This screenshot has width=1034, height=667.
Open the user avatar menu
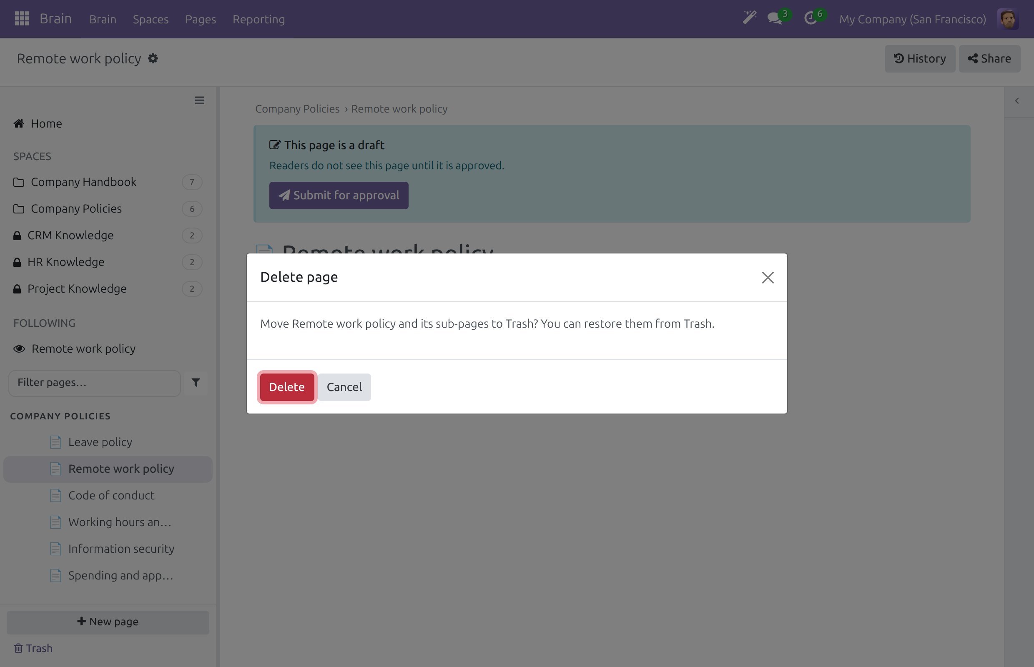click(x=1008, y=19)
